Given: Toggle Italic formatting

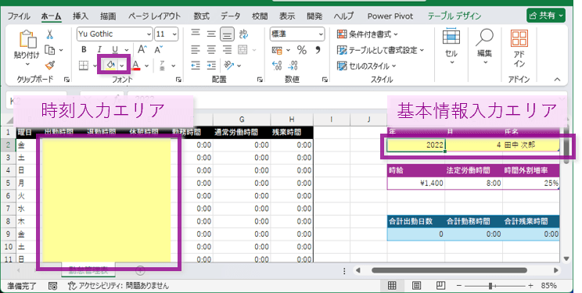Looking at the screenshot, I should point(99,50).
